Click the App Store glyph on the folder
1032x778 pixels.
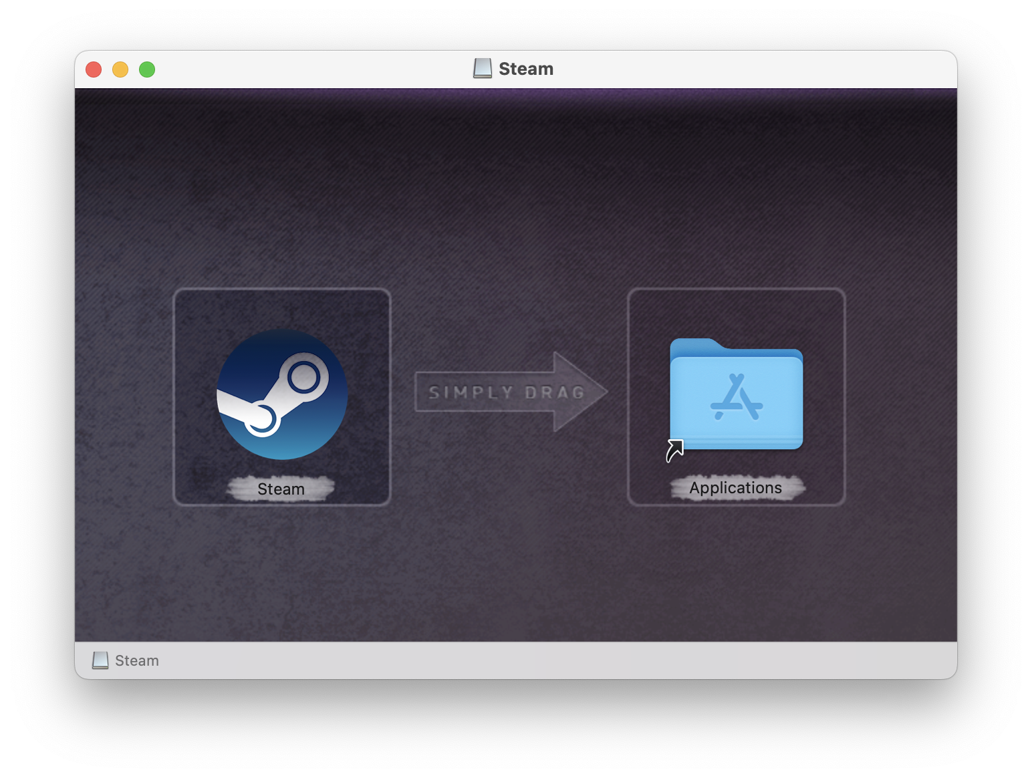(x=736, y=398)
